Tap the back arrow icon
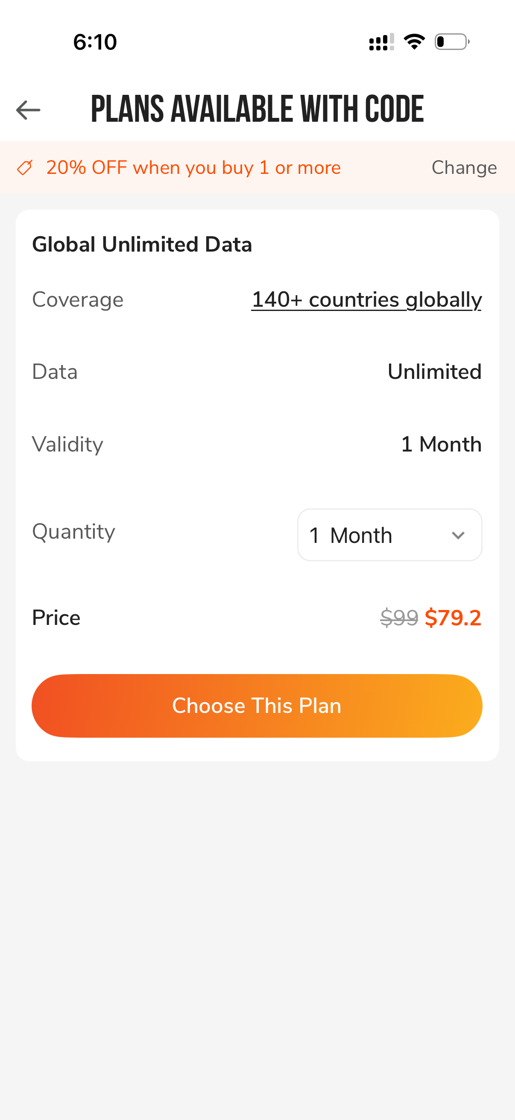515x1120 pixels. tap(28, 109)
